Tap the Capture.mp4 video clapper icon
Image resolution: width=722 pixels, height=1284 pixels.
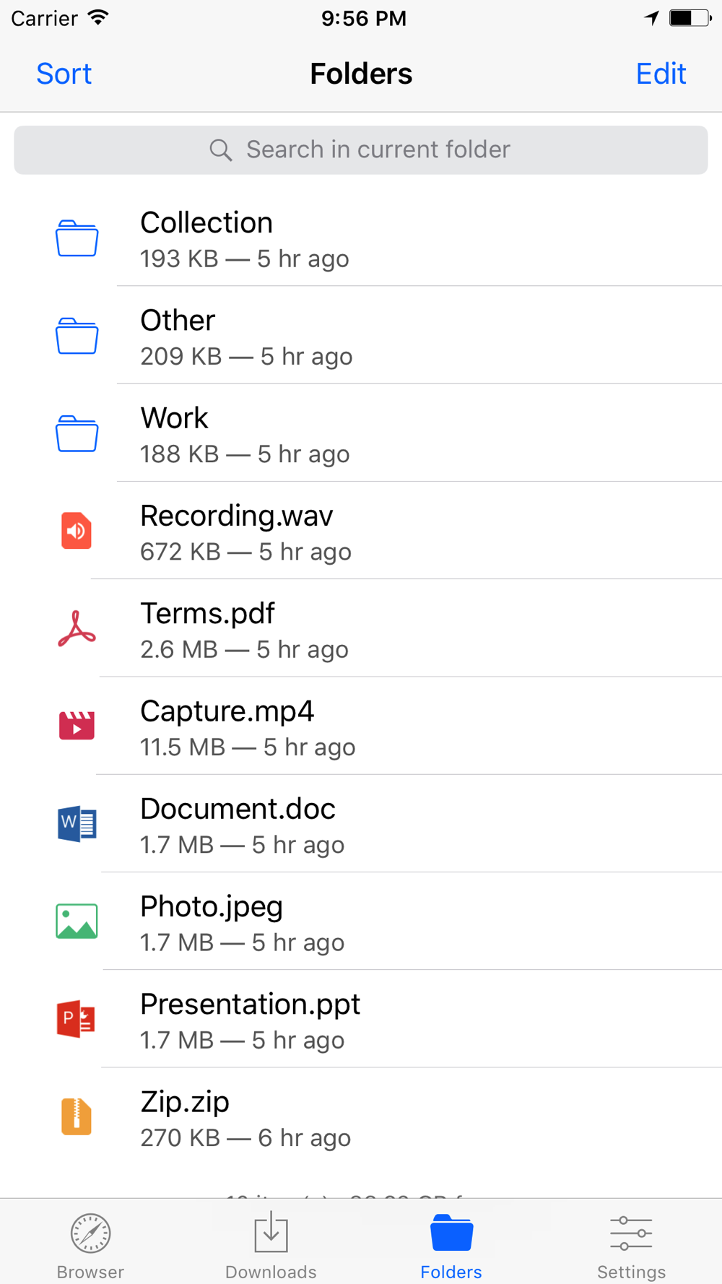click(77, 726)
